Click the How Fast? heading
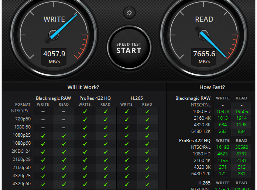The image size is (257, 190). (212, 87)
